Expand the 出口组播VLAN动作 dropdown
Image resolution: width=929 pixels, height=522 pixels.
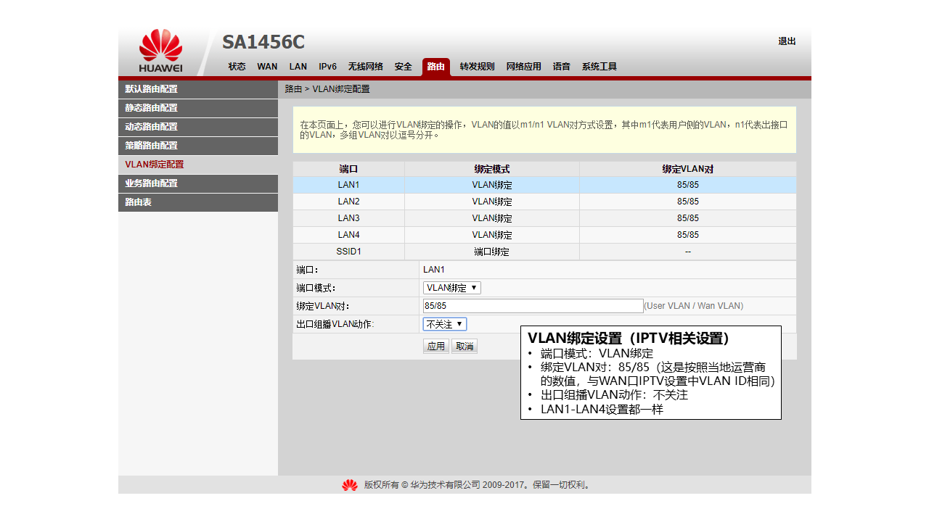444,324
